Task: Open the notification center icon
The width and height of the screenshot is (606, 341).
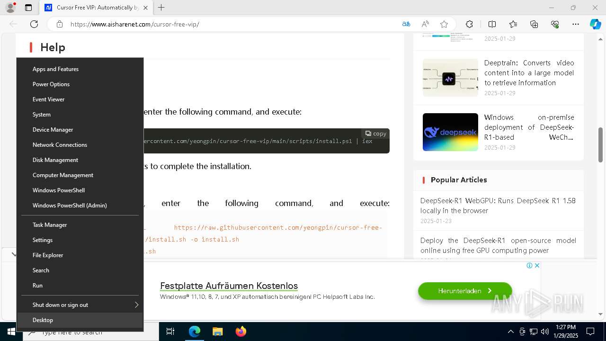Action: coord(590,332)
